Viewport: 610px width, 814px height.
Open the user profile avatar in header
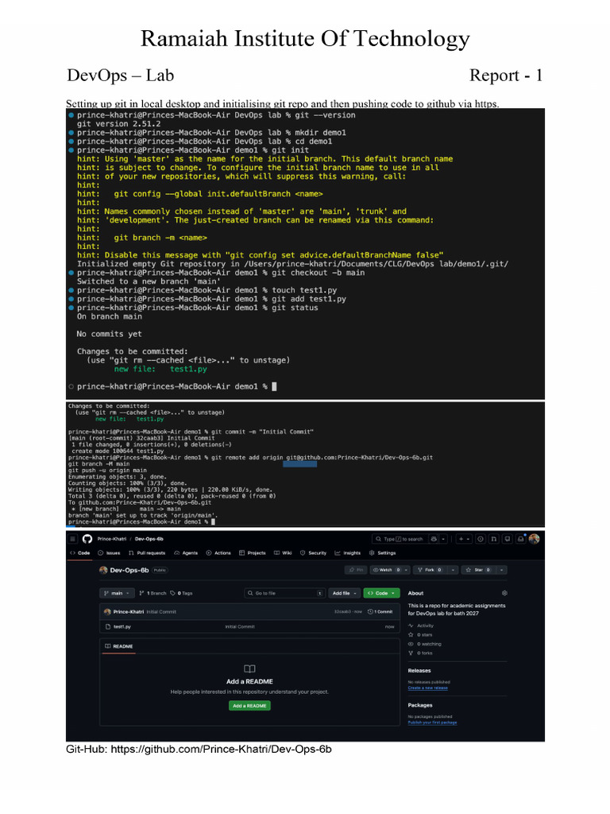[534, 539]
